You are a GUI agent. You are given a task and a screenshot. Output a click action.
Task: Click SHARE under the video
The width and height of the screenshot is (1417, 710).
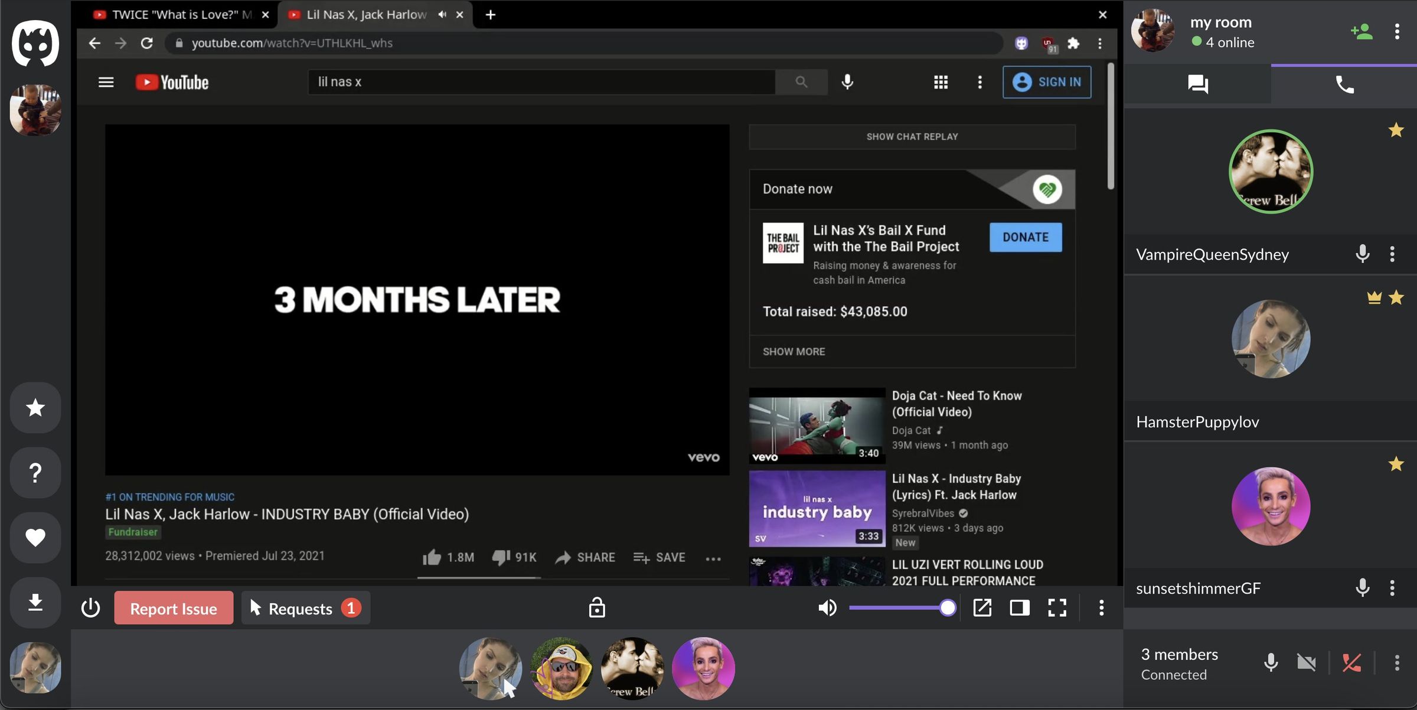tap(585, 557)
